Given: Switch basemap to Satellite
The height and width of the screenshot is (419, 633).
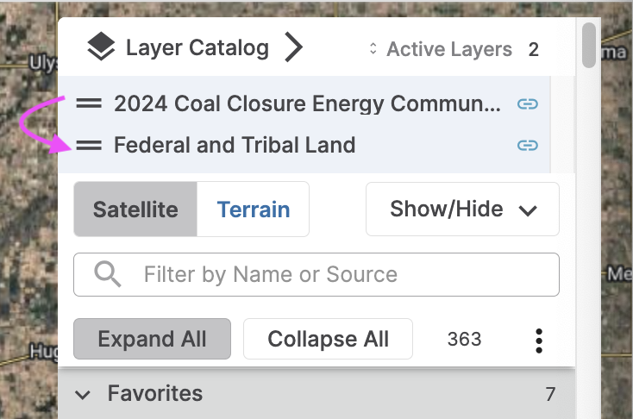Looking at the screenshot, I should coord(135,209).
